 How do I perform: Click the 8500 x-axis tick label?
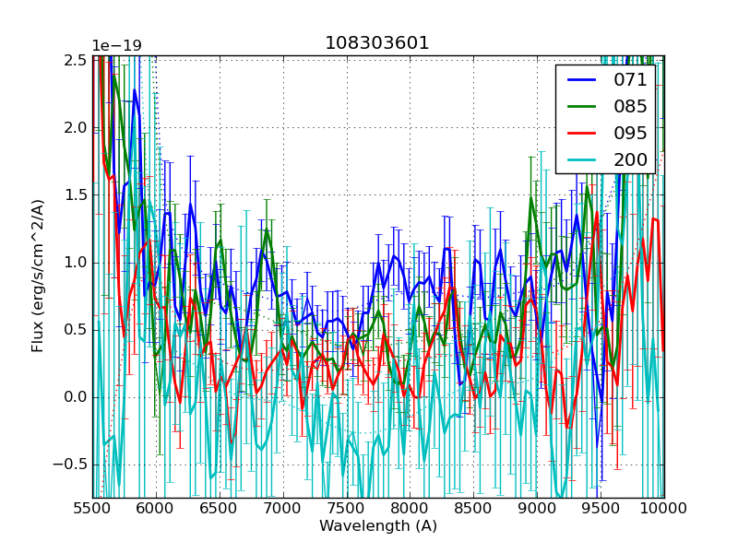pyautogui.click(x=474, y=509)
